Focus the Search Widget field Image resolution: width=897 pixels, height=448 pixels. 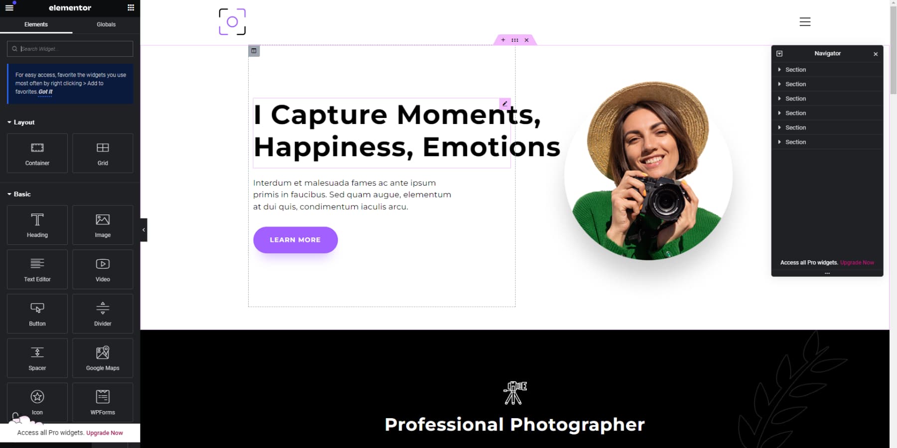70,49
